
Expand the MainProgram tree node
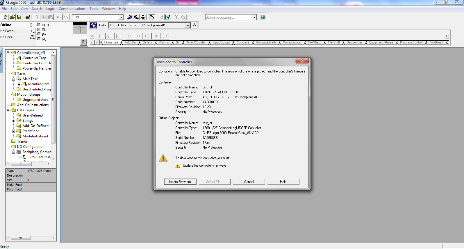pyautogui.click(x=19, y=84)
